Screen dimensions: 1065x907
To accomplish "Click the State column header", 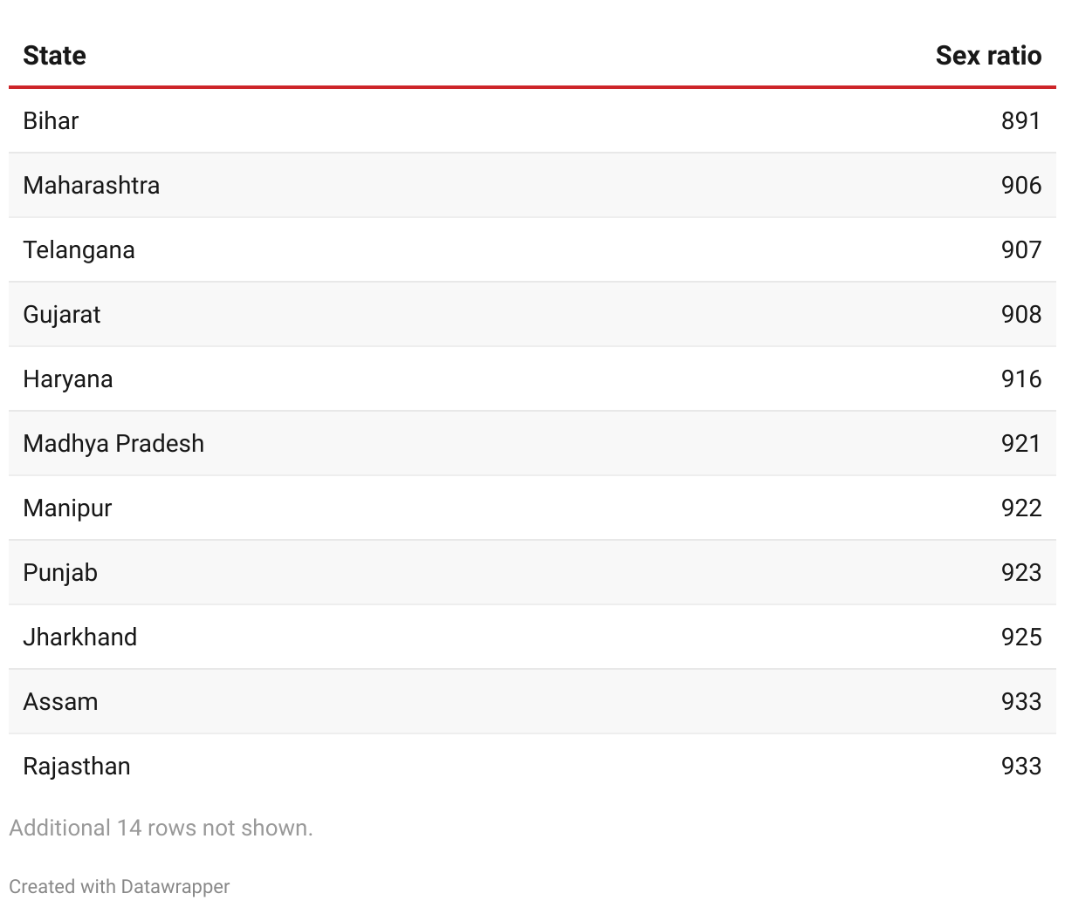I will (x=54, y=56).
